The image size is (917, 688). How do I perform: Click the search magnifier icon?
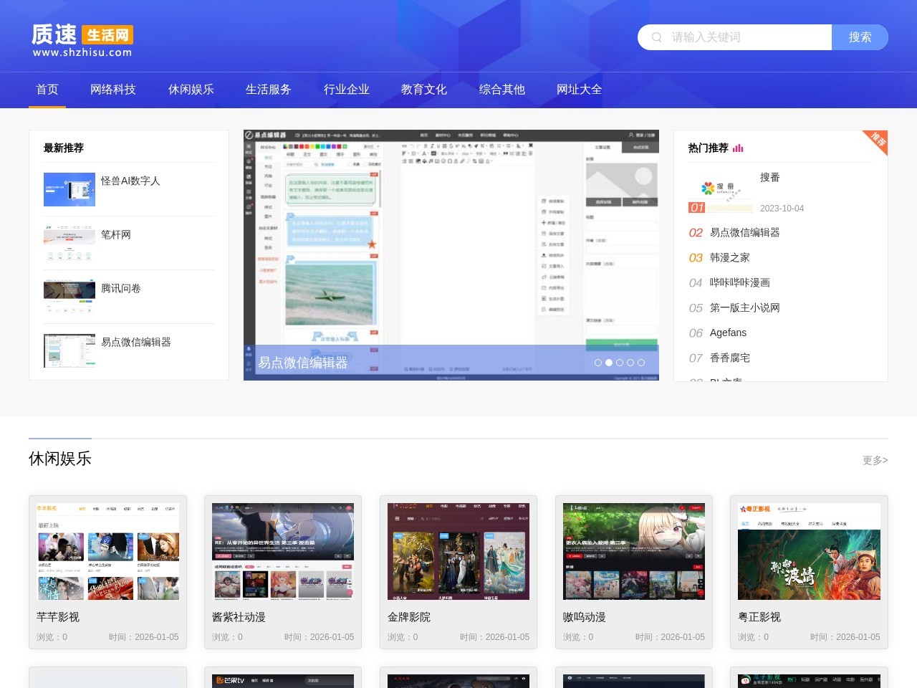tap(656, 37)
